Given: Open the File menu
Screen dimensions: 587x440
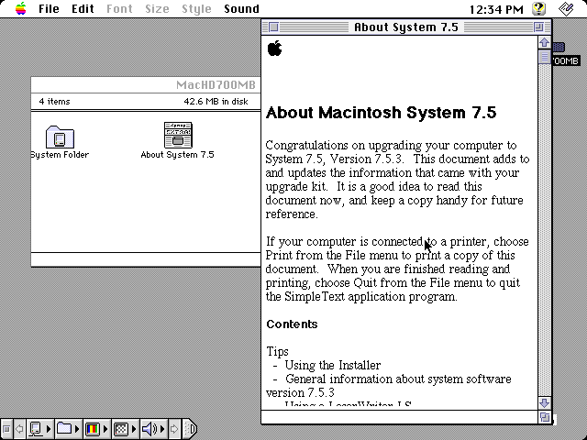Looking at the screenshot, I should coord(49,8).
